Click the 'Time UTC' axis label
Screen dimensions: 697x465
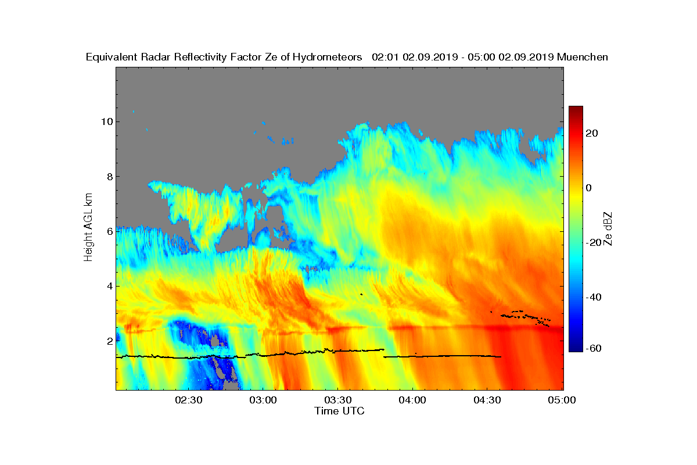point(340,411)
